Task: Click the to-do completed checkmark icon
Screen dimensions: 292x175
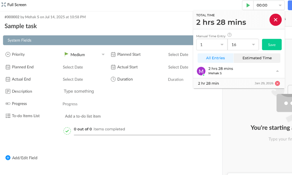Action: tap(67, 131)
